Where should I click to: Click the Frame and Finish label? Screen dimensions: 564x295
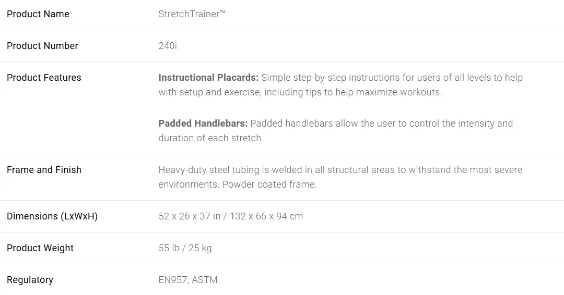[44, 170]
